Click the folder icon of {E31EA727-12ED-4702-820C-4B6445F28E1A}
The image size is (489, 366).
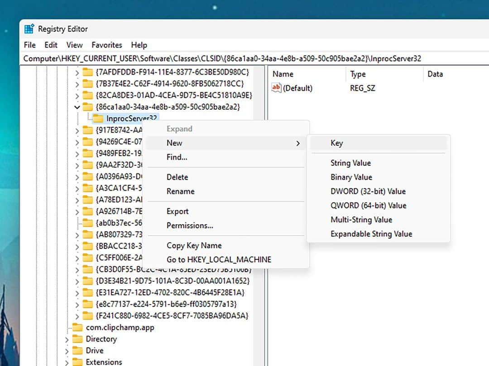tap(88, 292)
